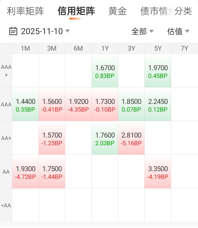Click the 3Y column header
The image size is (198, 228).
point(131,49)
